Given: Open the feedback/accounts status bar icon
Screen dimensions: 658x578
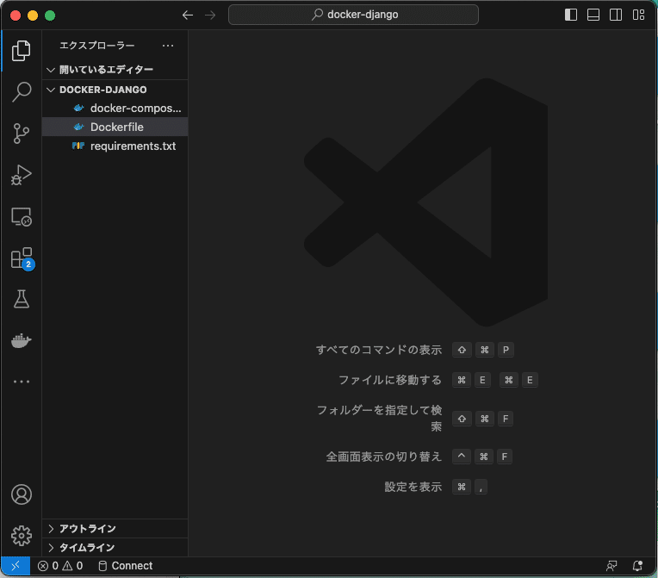Looking at the screenshot, I should tap(611, 566).
